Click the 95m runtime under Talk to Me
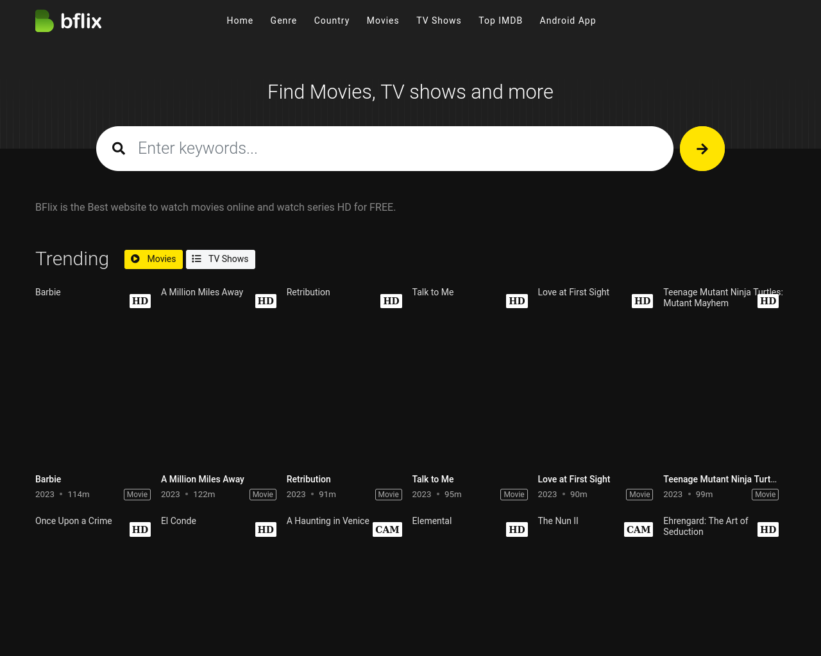This screenshot has width=821, height=656. (453, 495)
